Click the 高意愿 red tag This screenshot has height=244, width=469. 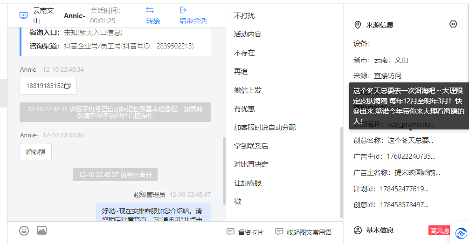439,230
